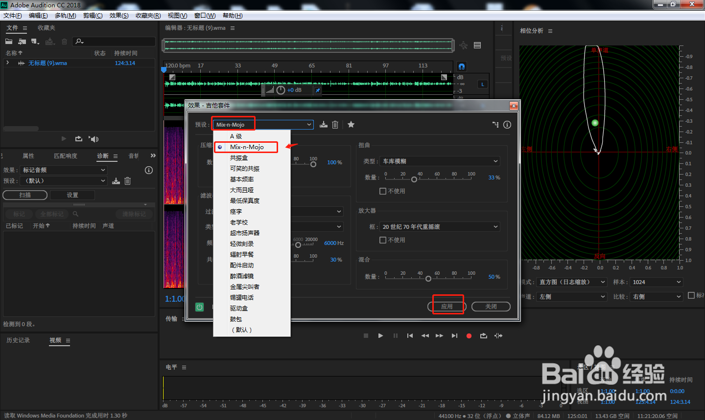Click the info icon in effect dialog

point(507,125)
